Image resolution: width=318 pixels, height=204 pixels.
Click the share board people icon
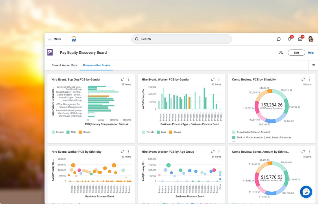tap(281, 53)
